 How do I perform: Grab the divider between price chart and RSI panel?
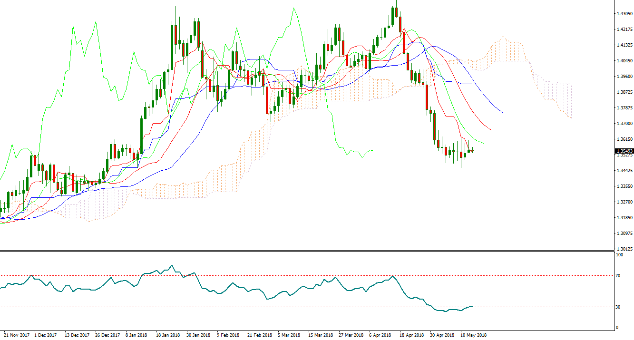point(304,251)
